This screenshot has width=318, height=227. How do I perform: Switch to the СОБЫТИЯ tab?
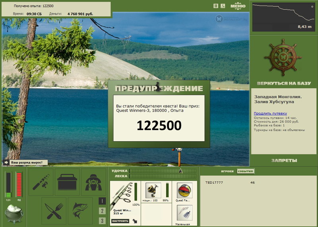tap(245, 171)
